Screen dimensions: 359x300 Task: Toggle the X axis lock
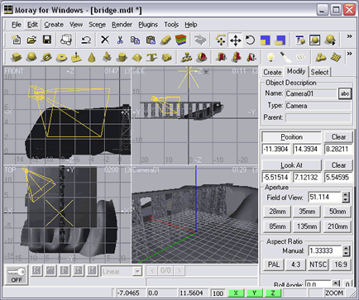[236, 293]
